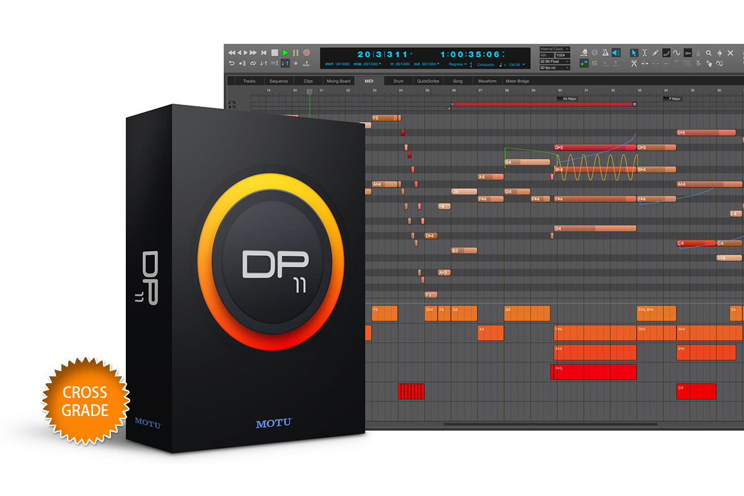Click the round Record button
Screen dimensions: 744x496
coord(306,53)
